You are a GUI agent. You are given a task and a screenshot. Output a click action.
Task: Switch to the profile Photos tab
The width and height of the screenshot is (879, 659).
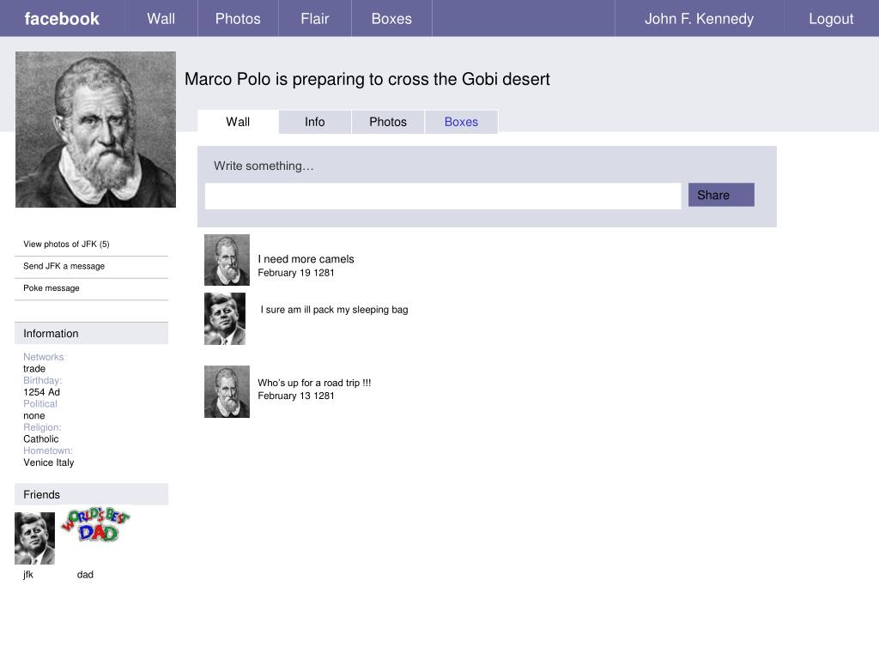coord(388,122)
